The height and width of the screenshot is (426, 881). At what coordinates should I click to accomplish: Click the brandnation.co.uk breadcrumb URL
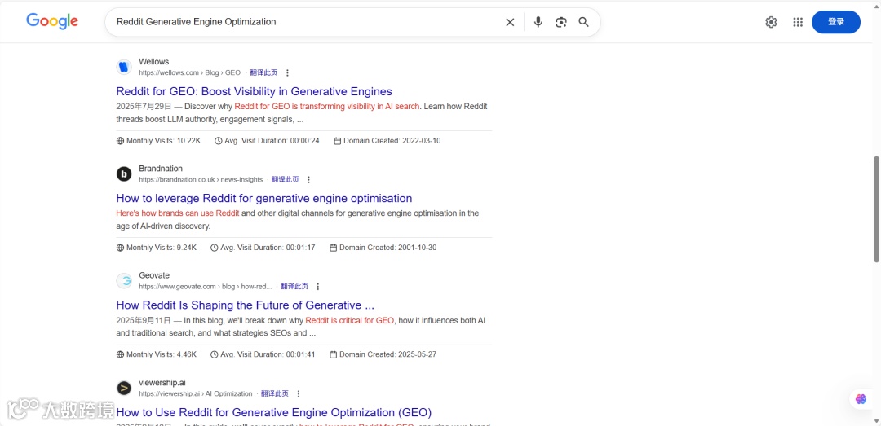201,180
